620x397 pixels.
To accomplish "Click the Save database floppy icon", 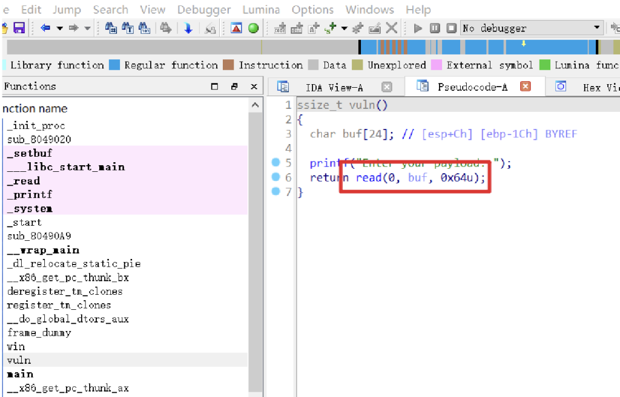I will click(19, 28).
